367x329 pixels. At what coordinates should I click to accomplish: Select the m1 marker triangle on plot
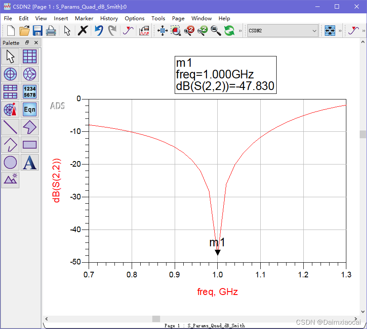(218, 252)
